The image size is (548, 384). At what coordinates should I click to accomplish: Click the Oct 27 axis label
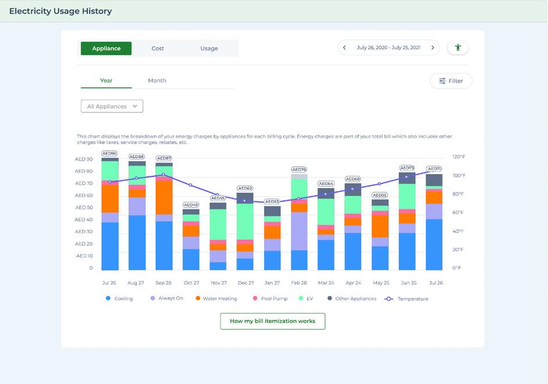click(x=191, y=283)
